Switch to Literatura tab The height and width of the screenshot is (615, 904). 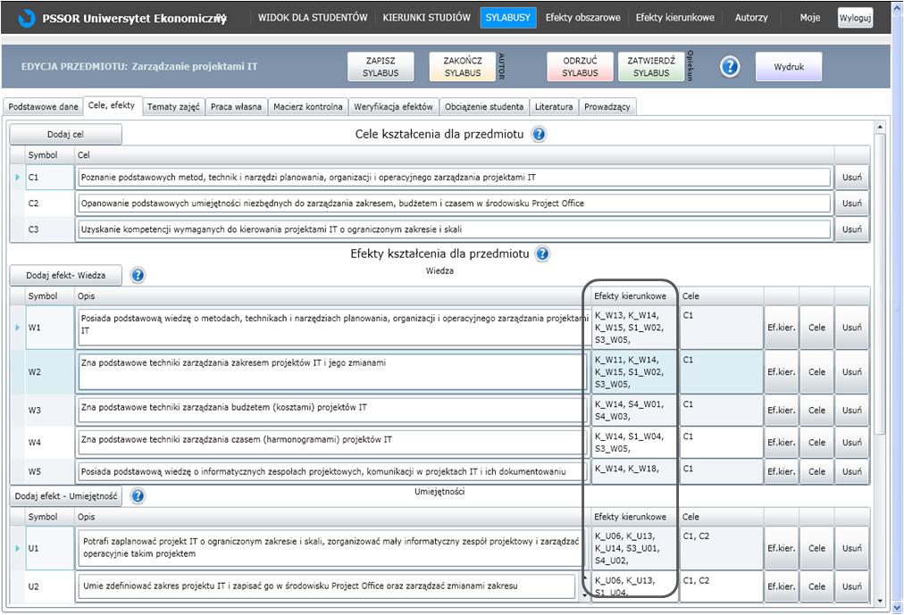pyautogui.click(x=554, y=106)
